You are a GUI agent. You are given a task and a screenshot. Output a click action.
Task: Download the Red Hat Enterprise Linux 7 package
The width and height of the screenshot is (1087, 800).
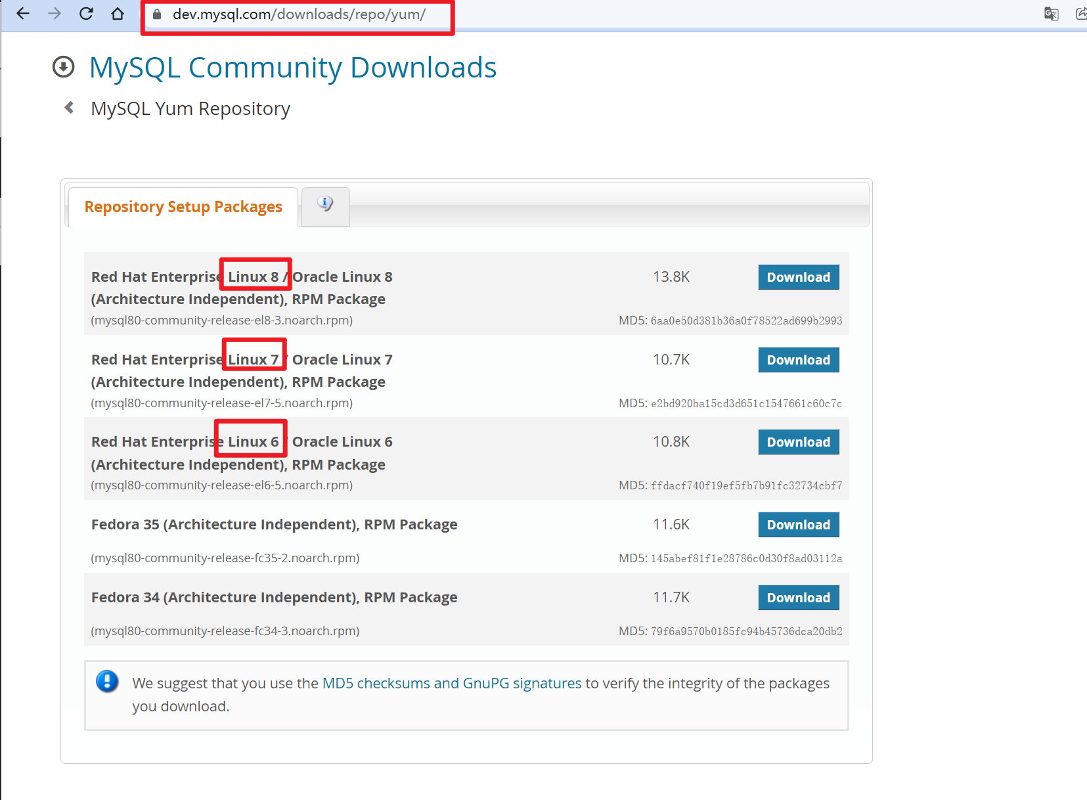coord(798,360)
